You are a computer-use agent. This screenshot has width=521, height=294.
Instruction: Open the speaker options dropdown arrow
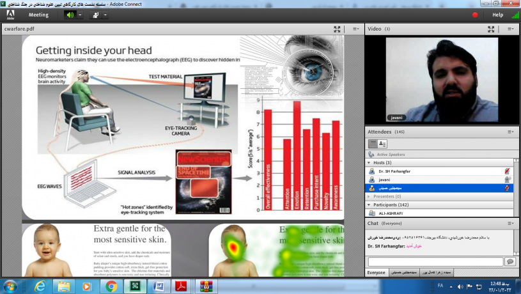point(80,15)
